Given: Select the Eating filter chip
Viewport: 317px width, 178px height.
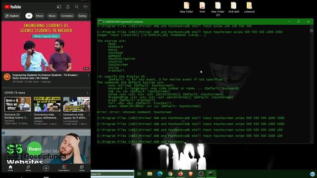Looking at the screenshot, I should [x=82, y=16].
